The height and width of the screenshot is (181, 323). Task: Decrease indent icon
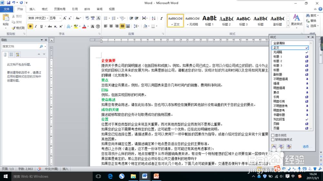coord(131,18)
